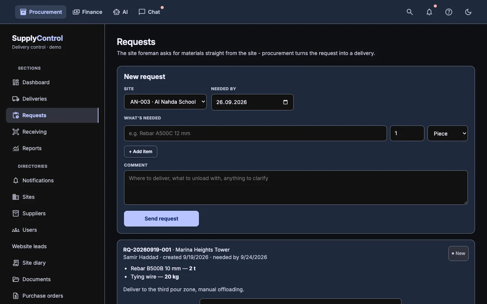
Task: Click the Purchase orders icon in sidebar
Action: coord(16,296)
